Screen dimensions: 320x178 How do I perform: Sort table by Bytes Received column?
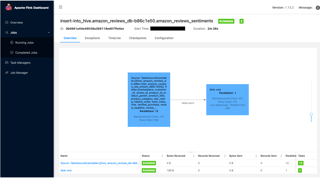(x=194, y=156)
